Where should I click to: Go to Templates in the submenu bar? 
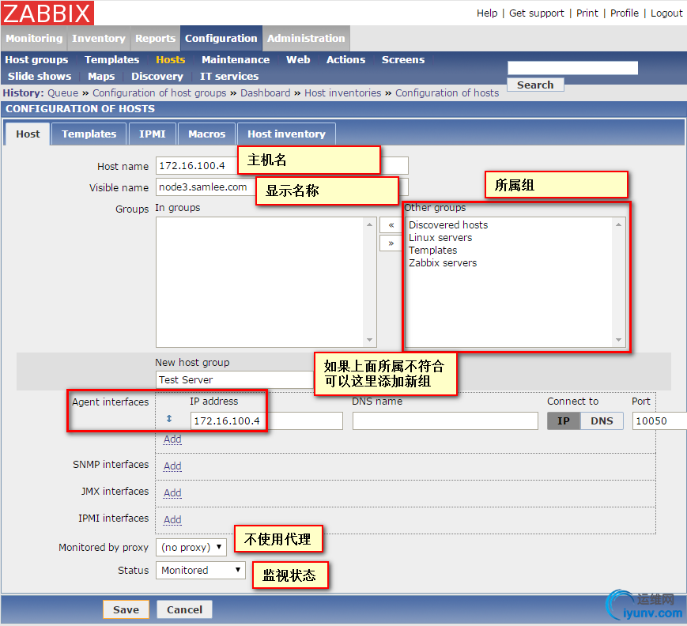(111, 59)
